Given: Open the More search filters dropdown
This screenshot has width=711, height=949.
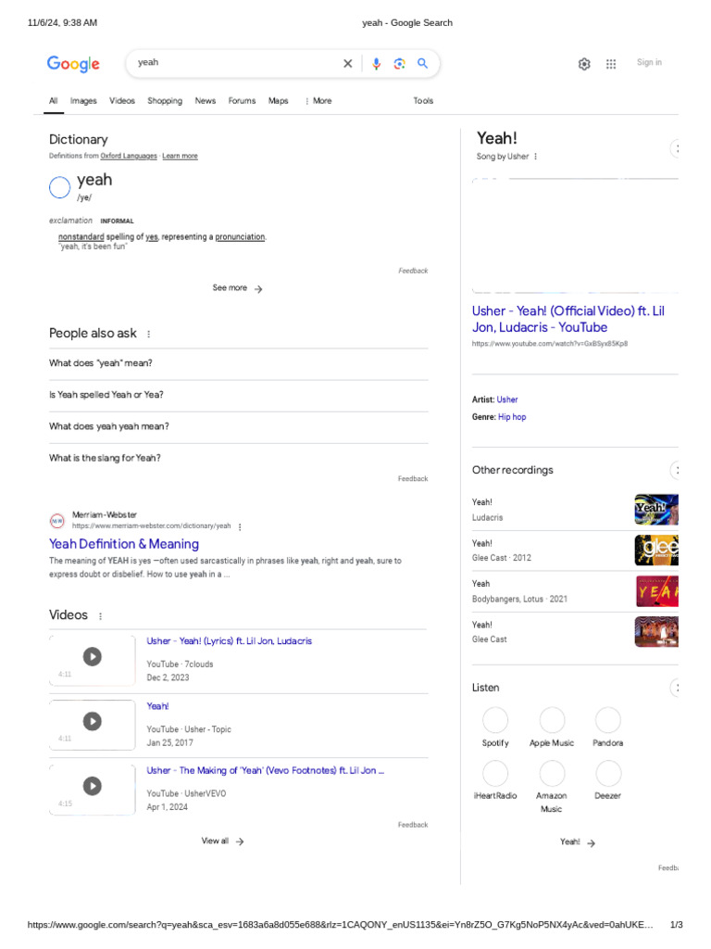Looking at the screenshot, I should pyautogui.click(x=318, y=101).
